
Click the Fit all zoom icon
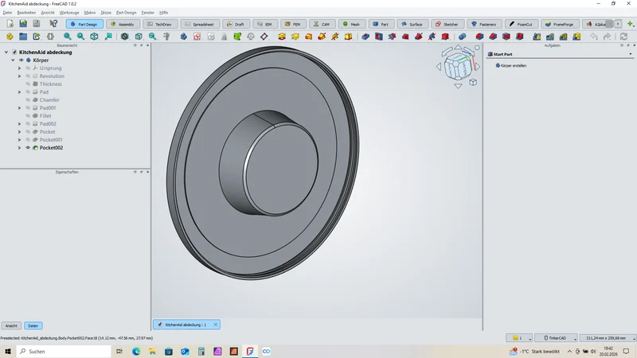[68, 37]
